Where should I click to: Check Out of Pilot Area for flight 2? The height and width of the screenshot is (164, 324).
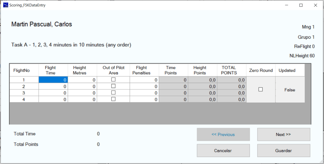point(113,86)
